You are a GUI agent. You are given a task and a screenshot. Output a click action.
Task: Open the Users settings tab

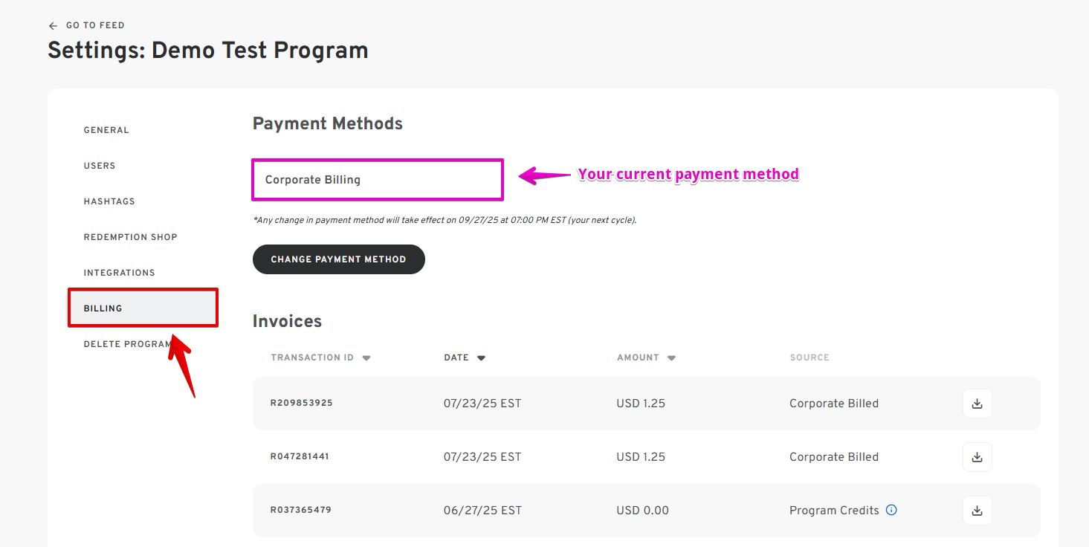(x=100, y=166)
